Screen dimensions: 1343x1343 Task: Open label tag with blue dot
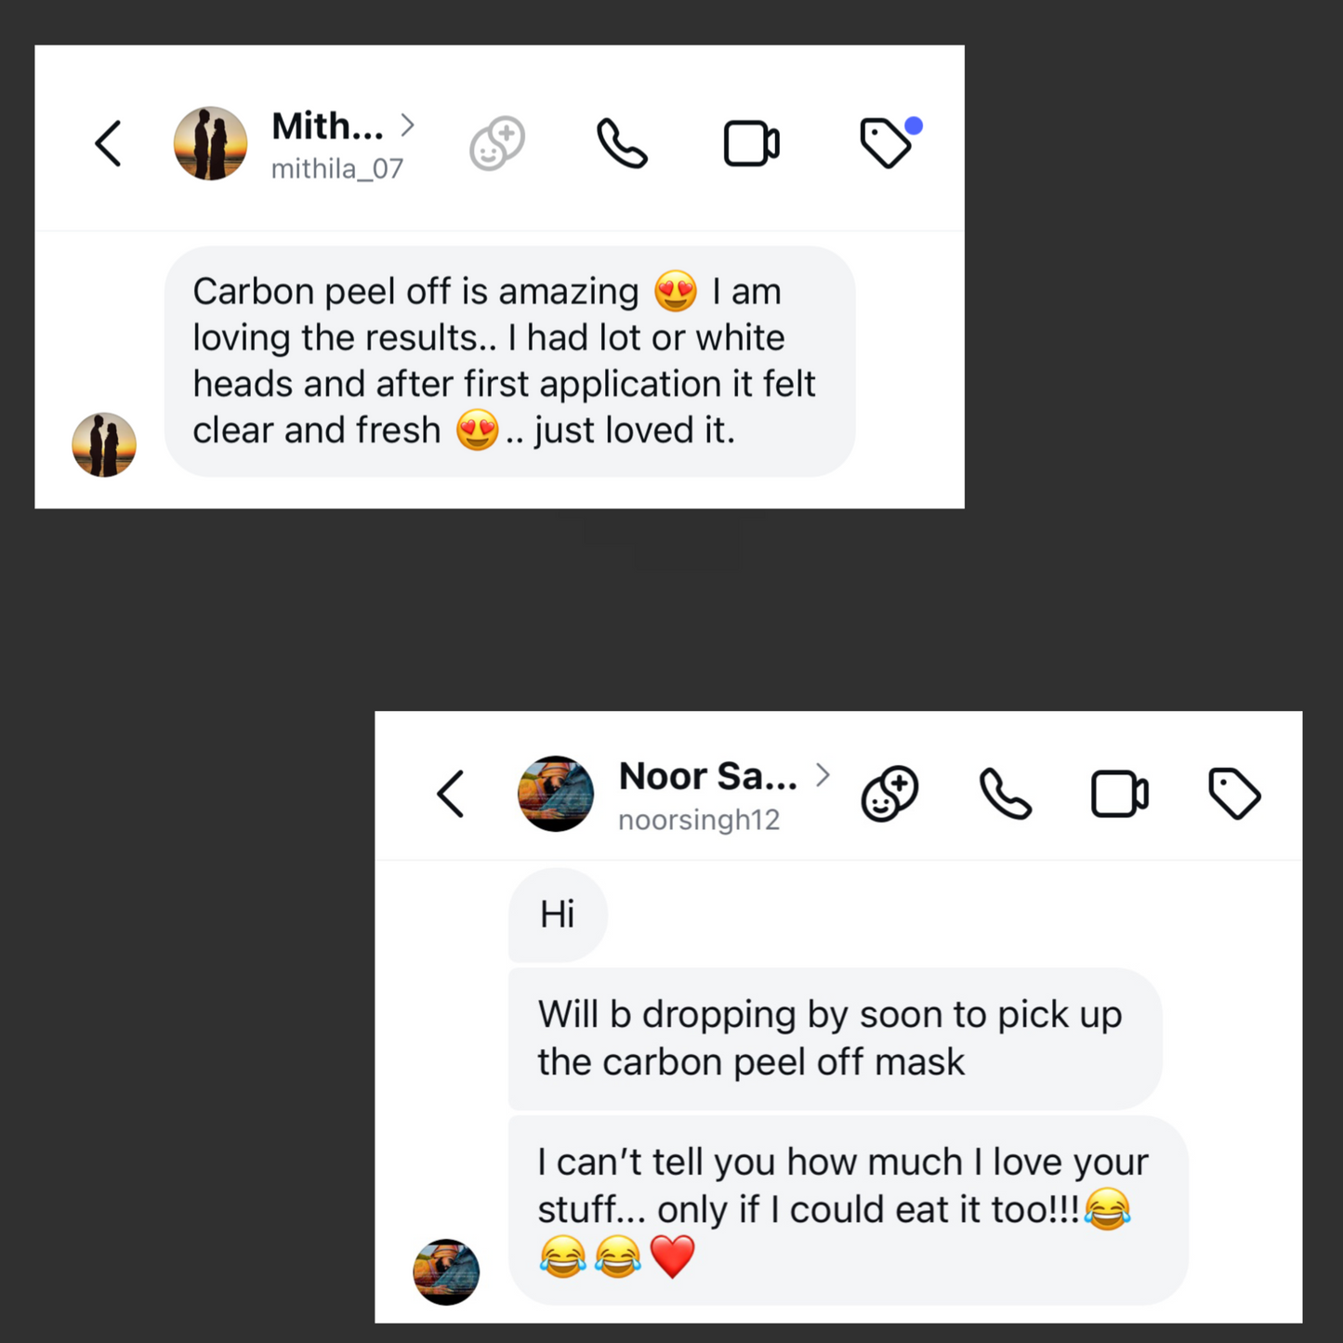pyautogui.click(x=889, y=142)
